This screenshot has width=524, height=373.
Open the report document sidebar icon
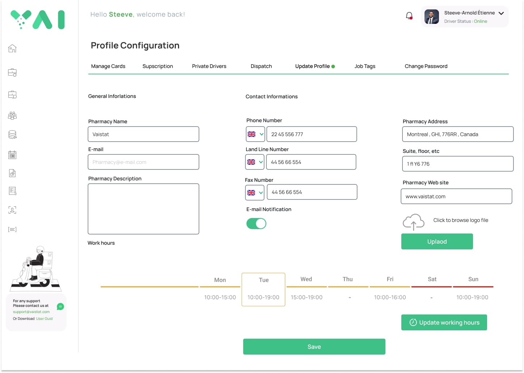click(12, 173)
